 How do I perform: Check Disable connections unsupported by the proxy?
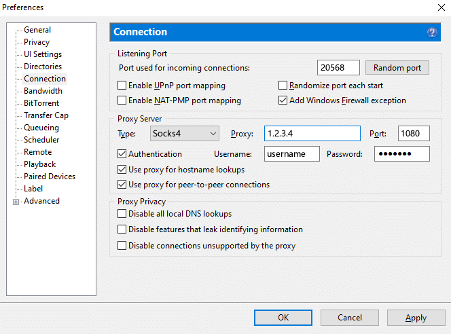(x=122, y=246)
